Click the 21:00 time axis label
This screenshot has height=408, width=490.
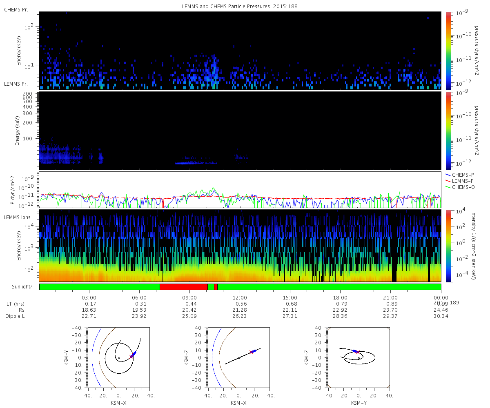390,297
